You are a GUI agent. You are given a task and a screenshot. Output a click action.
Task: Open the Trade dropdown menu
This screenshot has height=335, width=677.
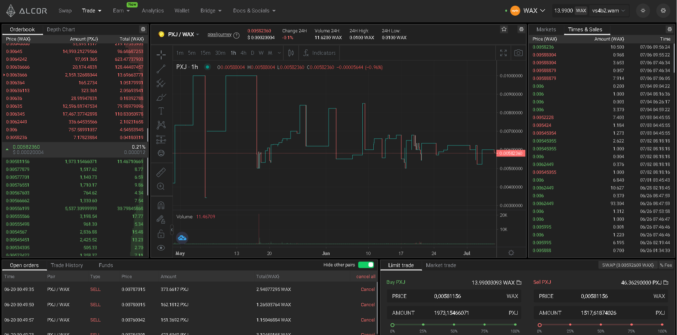tap(91, 11)
